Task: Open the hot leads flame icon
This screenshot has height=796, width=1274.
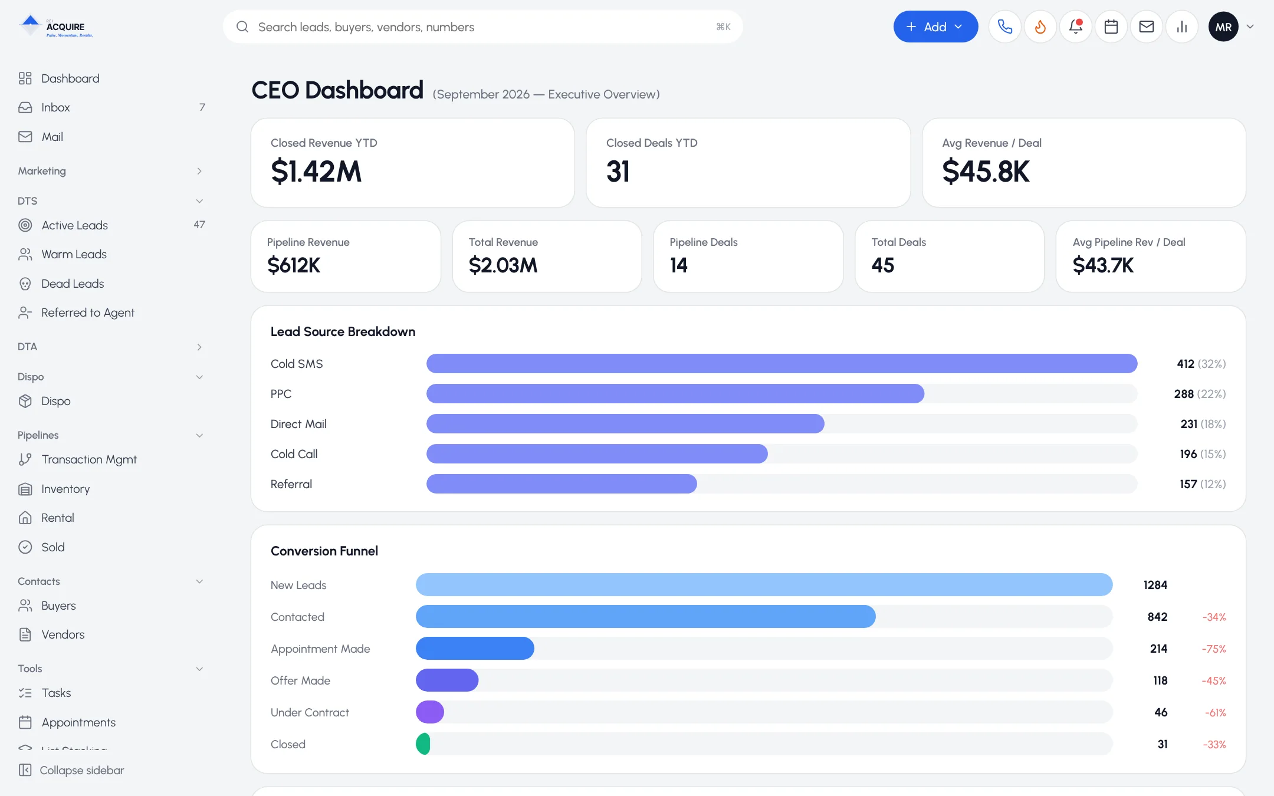Action: (x=1040, y=27)
